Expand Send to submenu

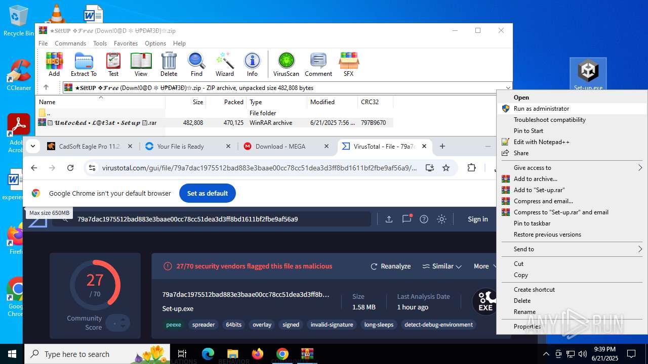(572, 249)
